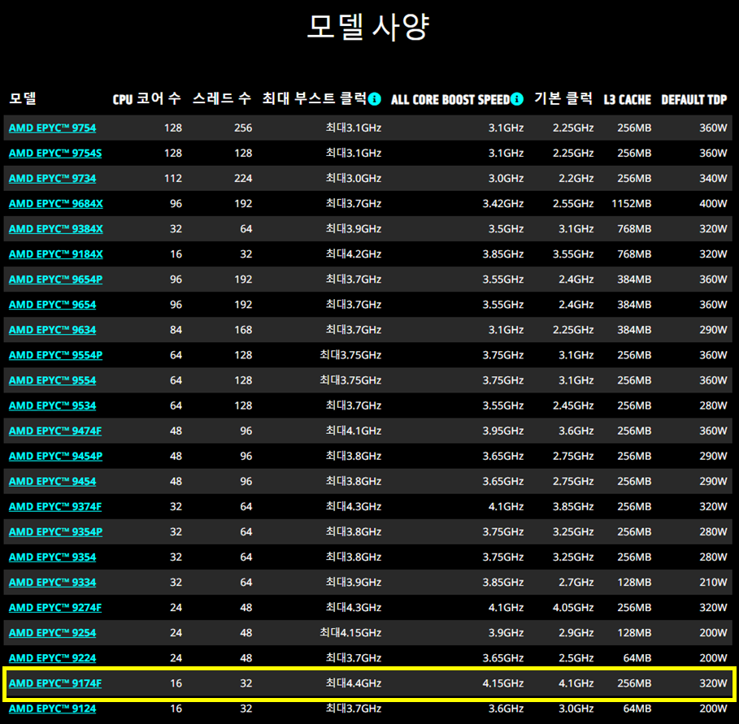Open AMD EPYC 9454P model link
This screenshot has width=739, height=724.
click(55, 456)
